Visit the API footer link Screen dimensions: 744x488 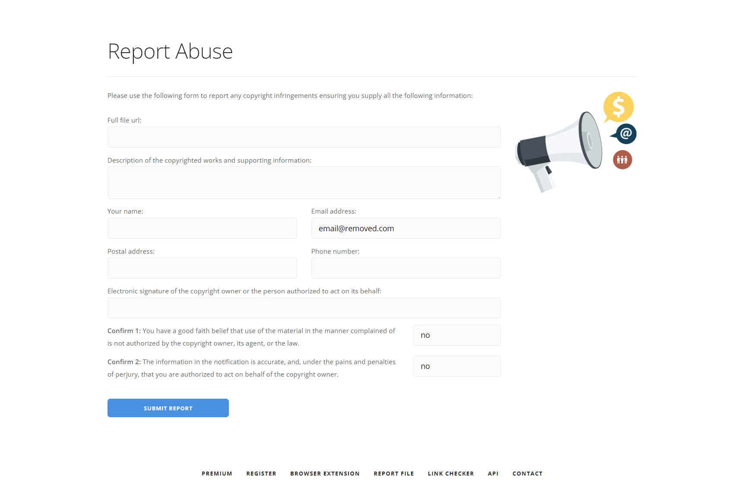[x=493, y=473]
